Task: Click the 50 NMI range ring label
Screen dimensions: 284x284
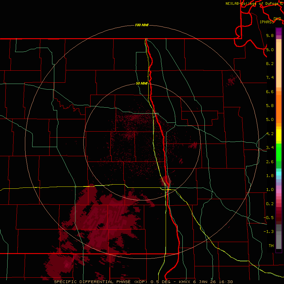Action: pos(142,84)
